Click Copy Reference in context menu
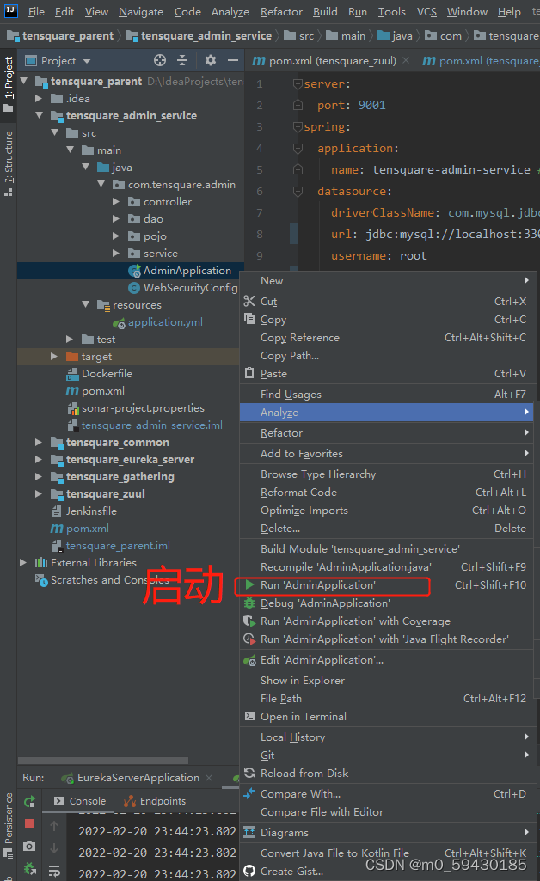The width and height of the screenshot is (540, 881). coord(387,338)
